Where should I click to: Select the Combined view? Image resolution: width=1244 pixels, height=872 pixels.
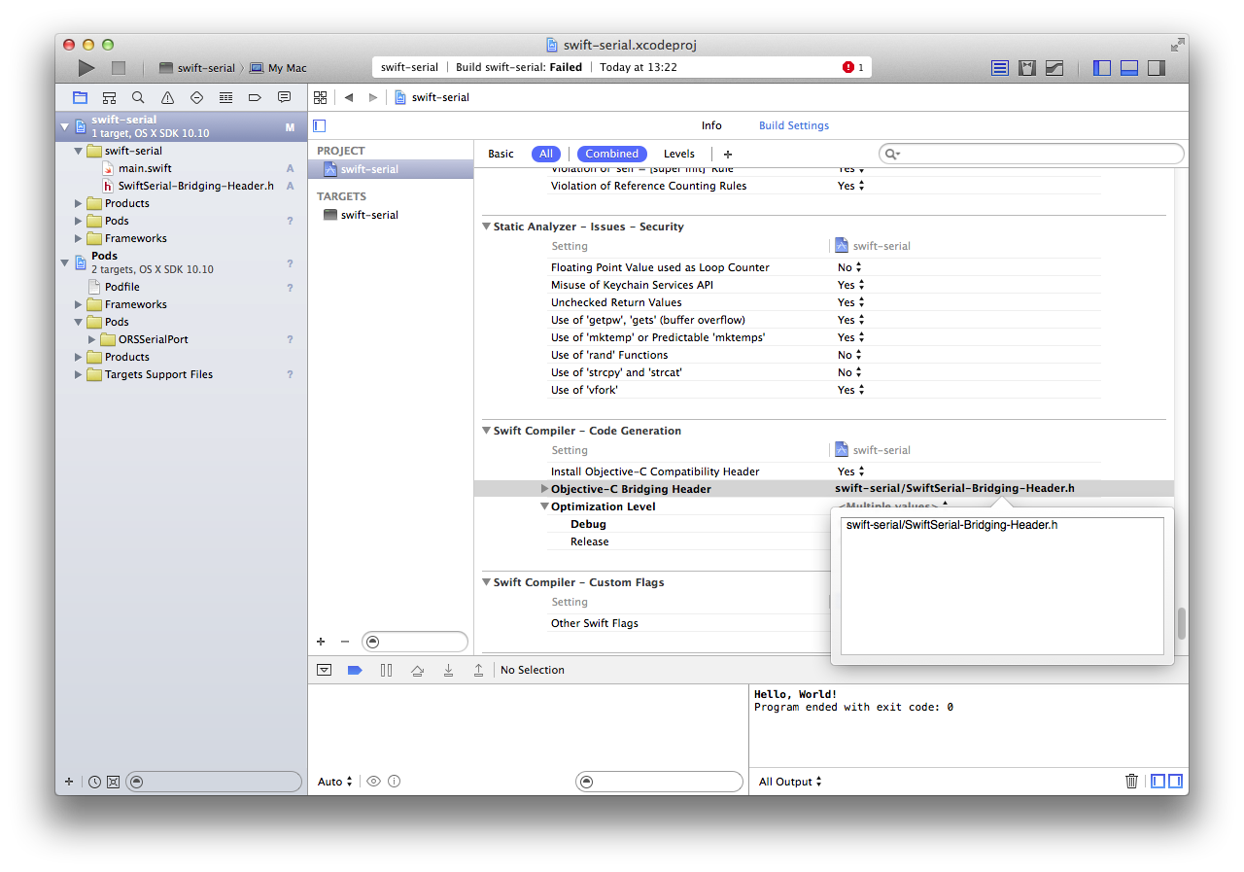coord(612,154)
